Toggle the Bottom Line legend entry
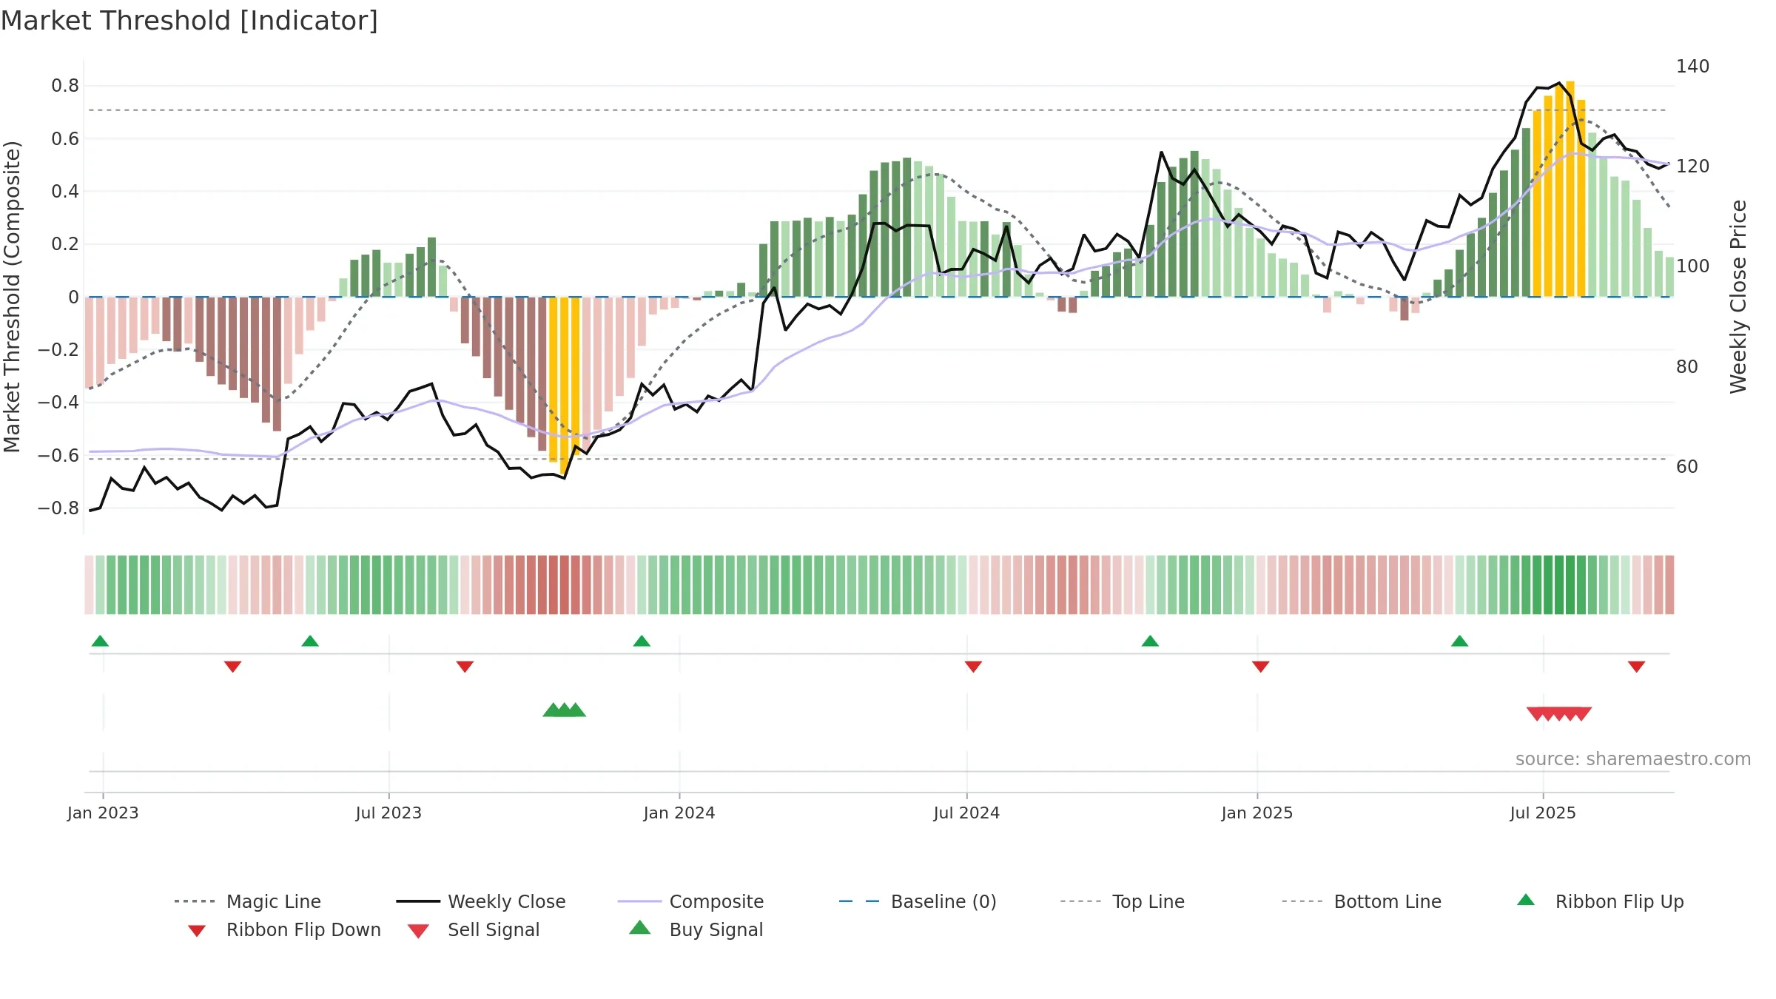This screenshot has width=1776, height=999. 1362,901
